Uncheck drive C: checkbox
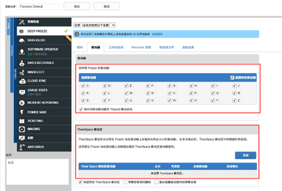 [83, 86]
